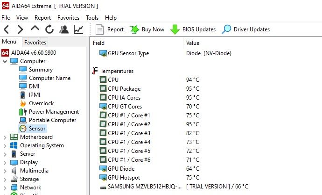Open the File menu
This screenshot has height=195, width=322.
(6, 18)
